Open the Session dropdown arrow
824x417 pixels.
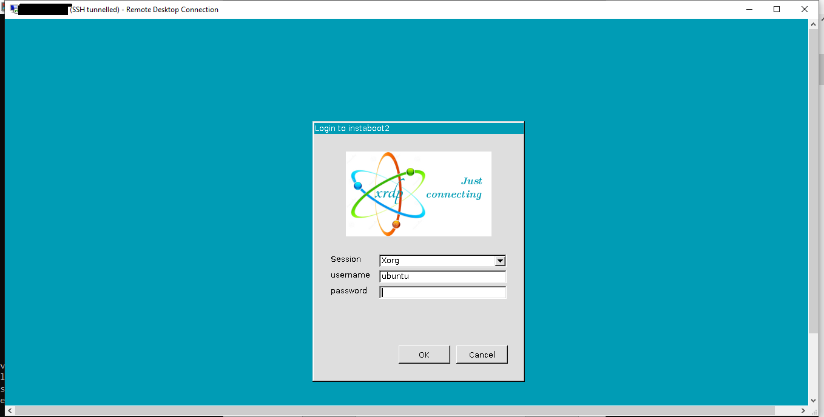500,261
